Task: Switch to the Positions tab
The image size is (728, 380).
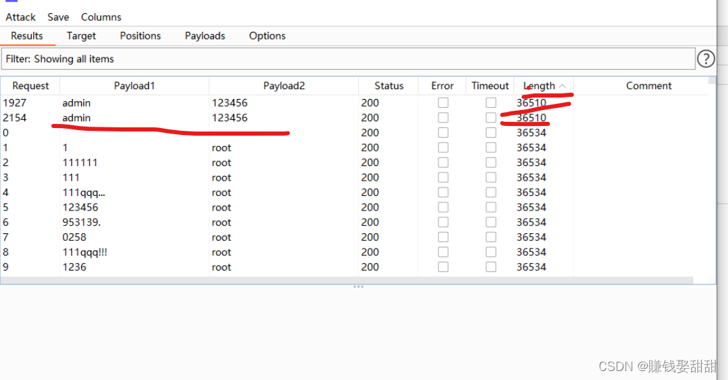Action: click(140, 36)
